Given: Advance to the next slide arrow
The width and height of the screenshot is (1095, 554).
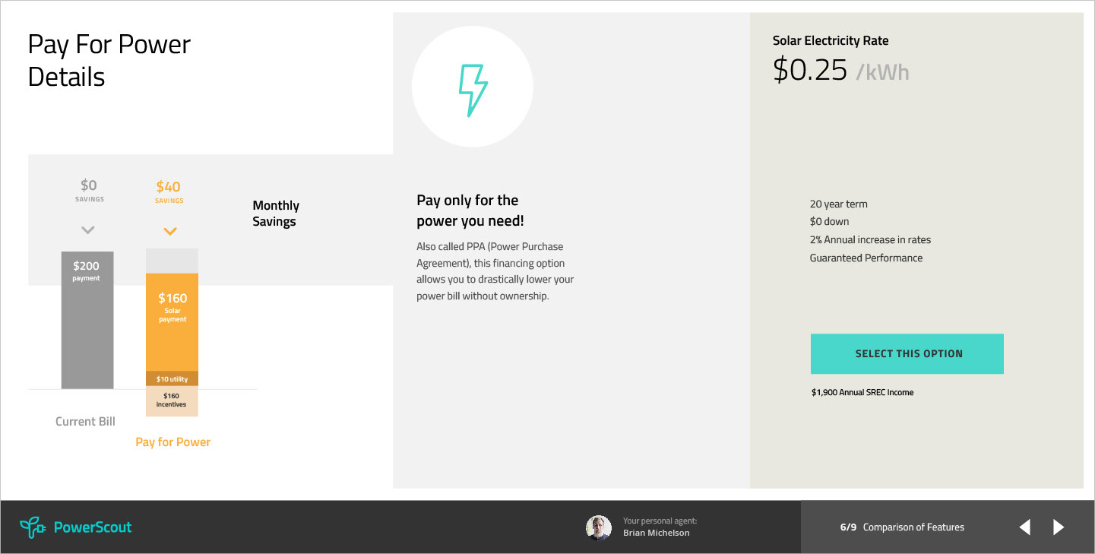Looking at the screenshot, I should pos(1059,527).
